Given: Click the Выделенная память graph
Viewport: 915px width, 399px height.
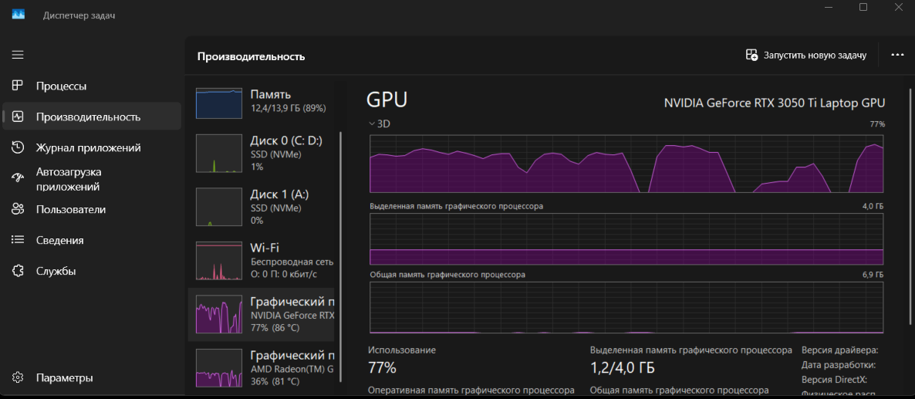Looking at the screenshot, I should [626, 239].
